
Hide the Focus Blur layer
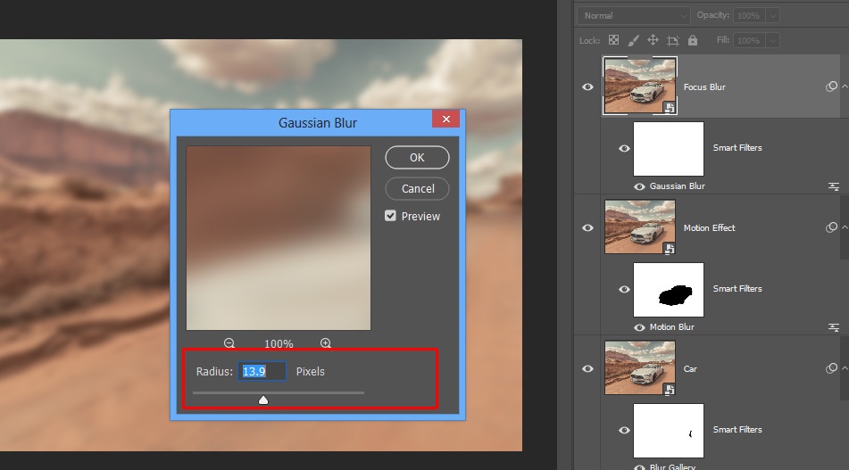coord(587,87)
